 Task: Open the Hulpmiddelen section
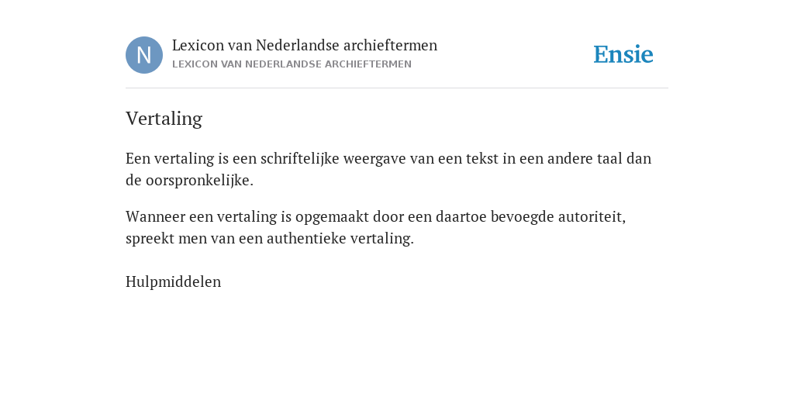click(173, 281)
